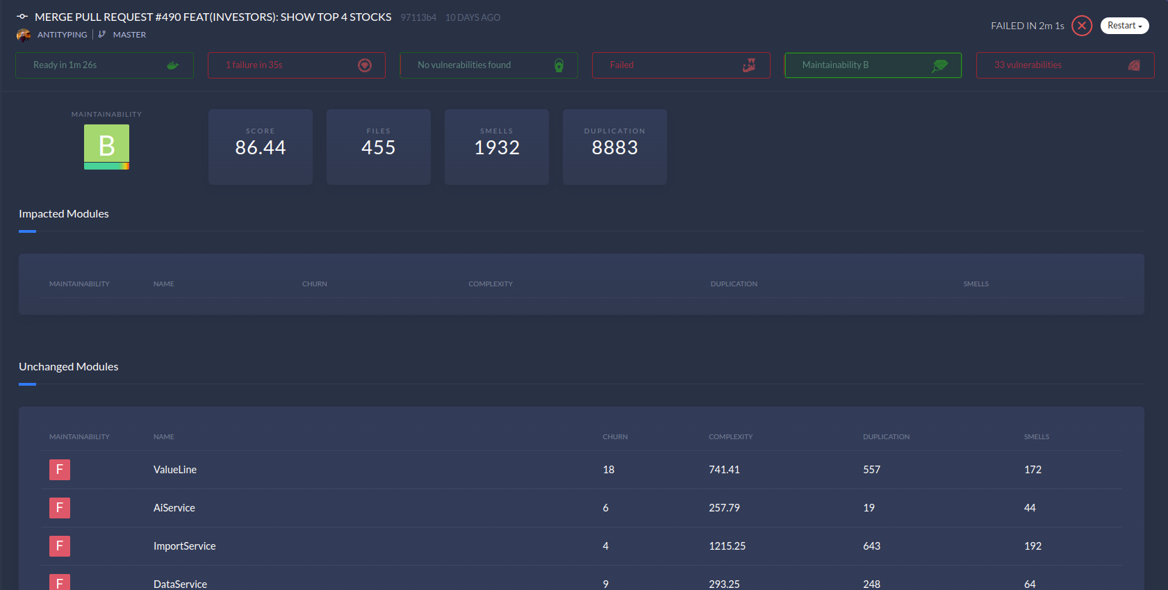Screen dimensions: 1168x590
Task: Click the 10 DAYS AGO timestamp
Action: (473, 17)
